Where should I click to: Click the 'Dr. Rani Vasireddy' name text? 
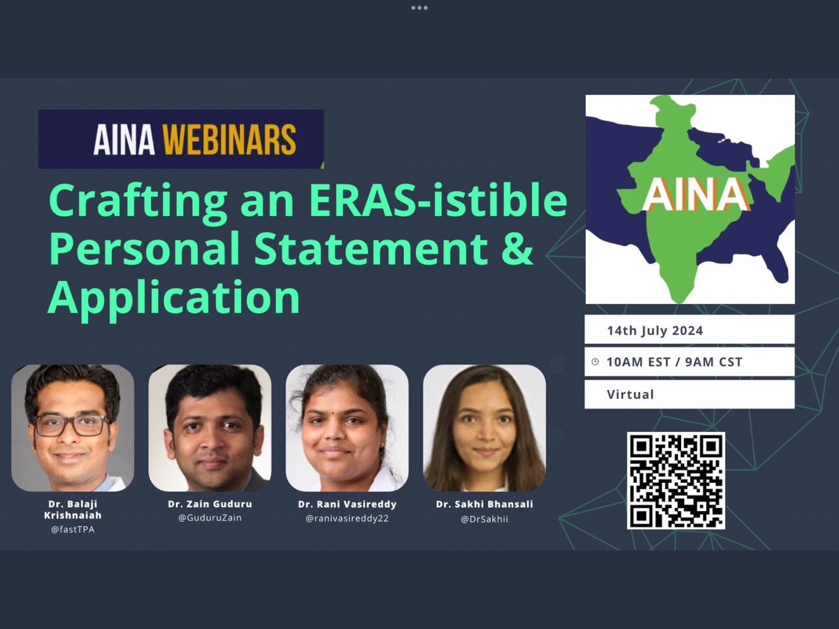pos(347,504)
